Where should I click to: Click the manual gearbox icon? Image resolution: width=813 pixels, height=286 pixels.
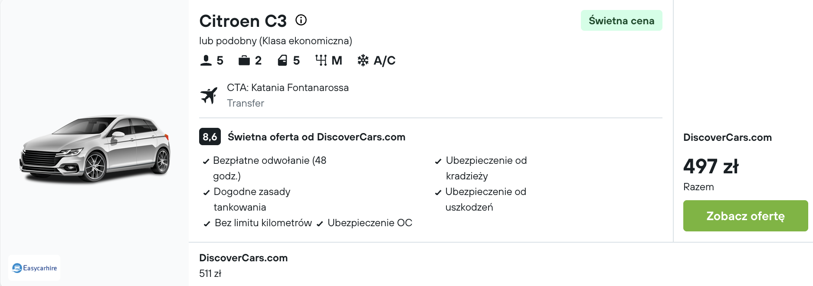pyautogui.click(x=321, y=60)
